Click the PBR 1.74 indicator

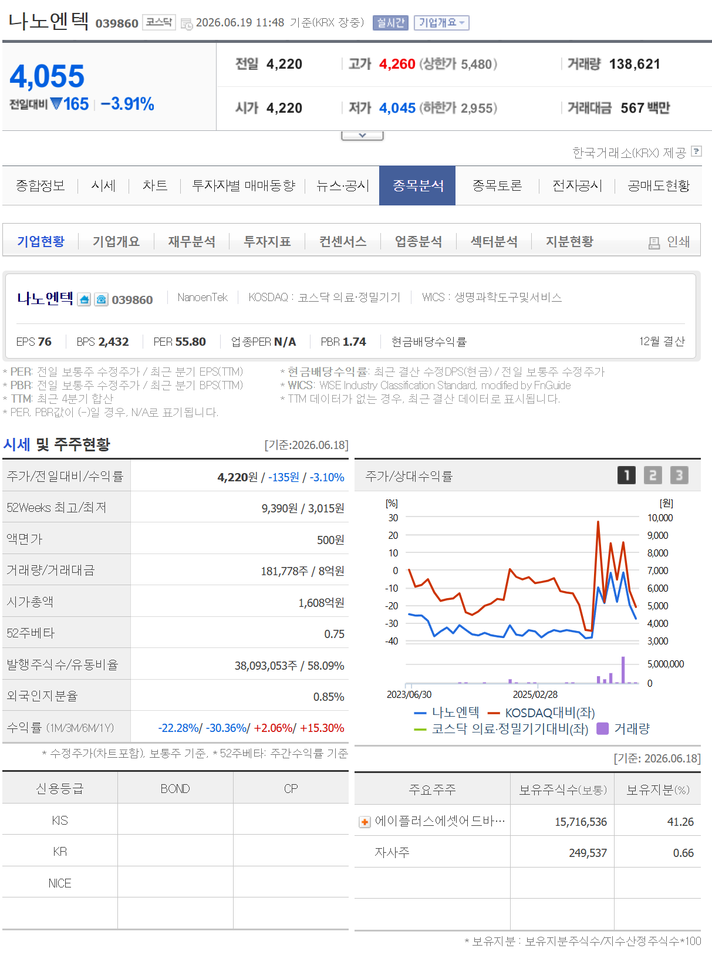pos(343,342)
